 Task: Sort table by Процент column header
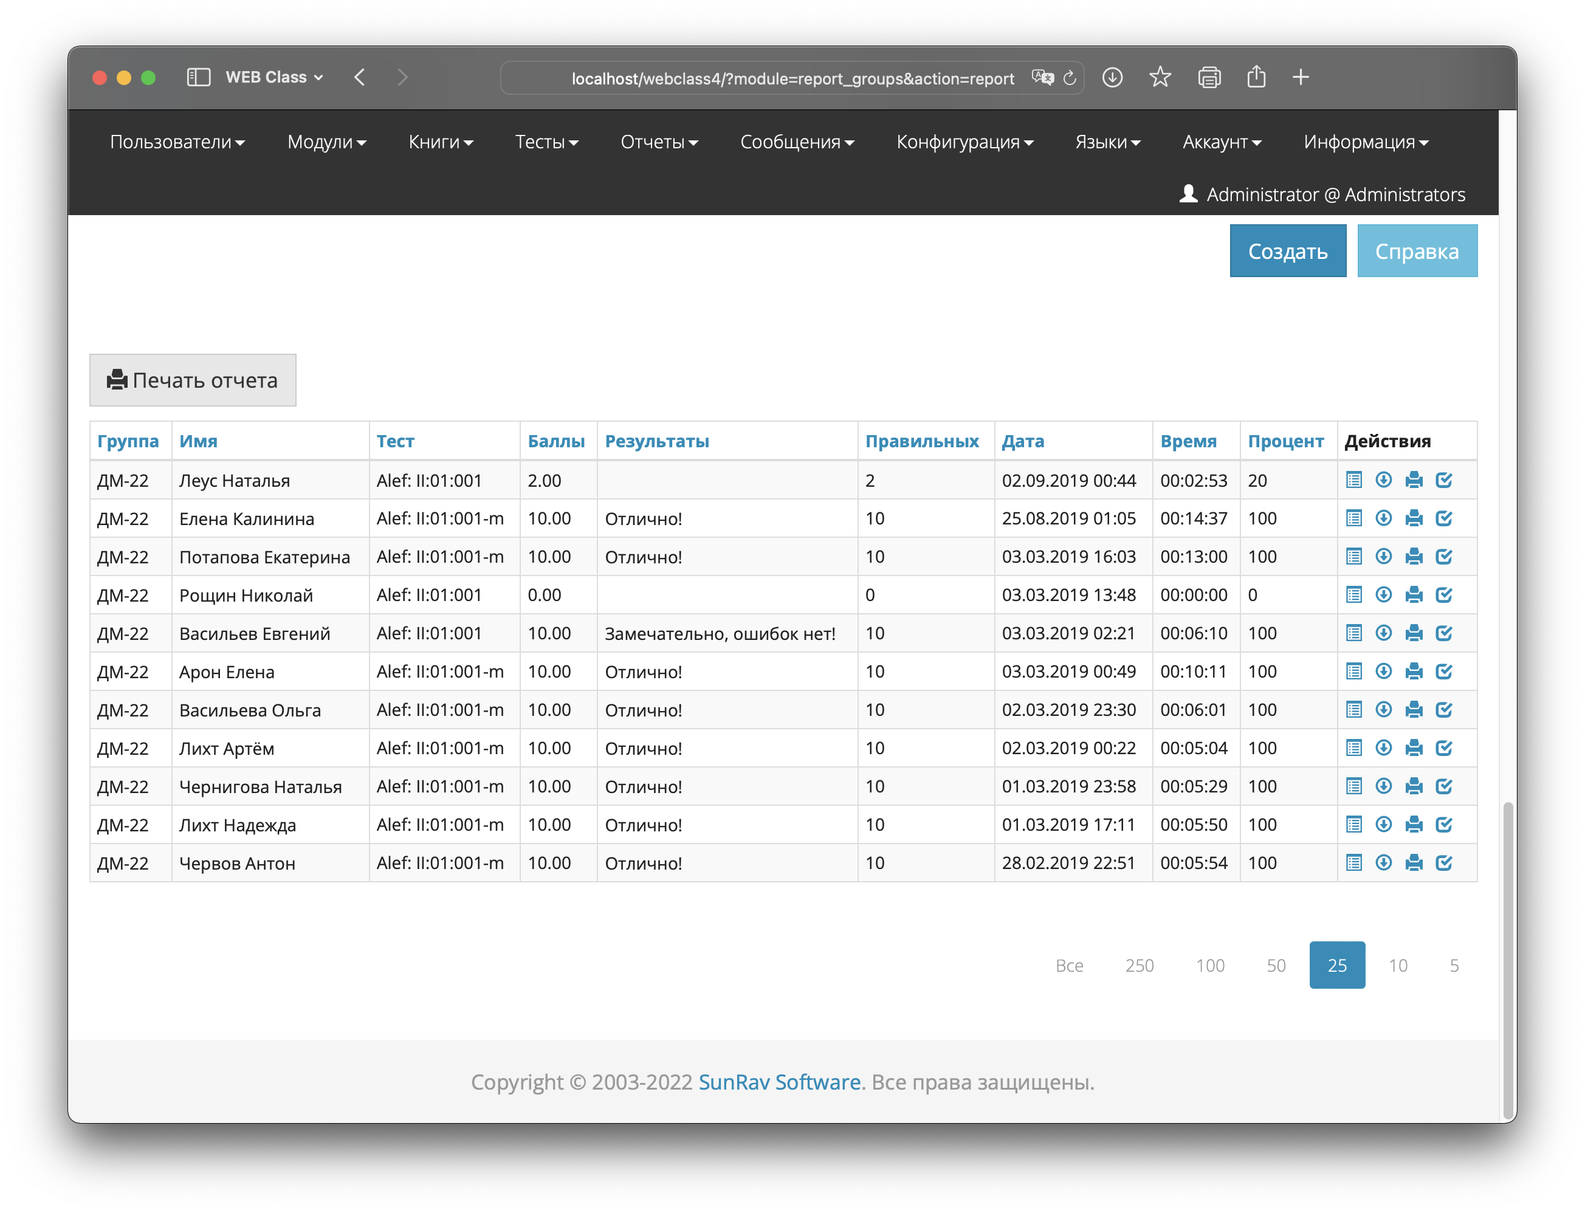tap(1285, 441)
